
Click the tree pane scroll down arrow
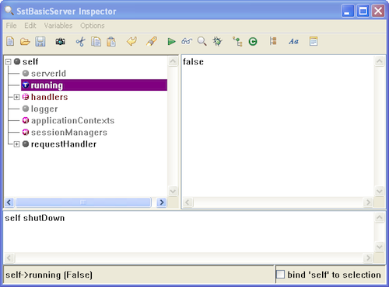(173, 192)
